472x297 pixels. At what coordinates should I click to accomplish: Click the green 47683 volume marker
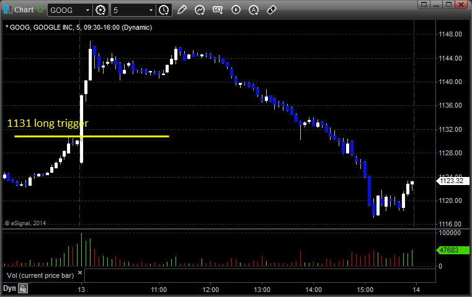(453, 250)
